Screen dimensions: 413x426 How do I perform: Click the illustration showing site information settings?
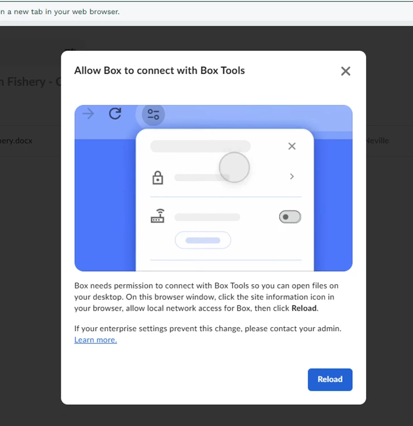click(213, 188)
